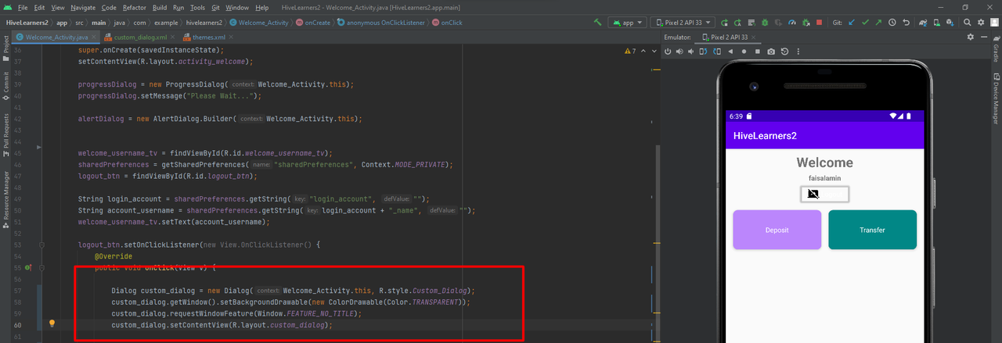
Task: Go to next highlighted problem arrow
Action: [x=654, y=51]
